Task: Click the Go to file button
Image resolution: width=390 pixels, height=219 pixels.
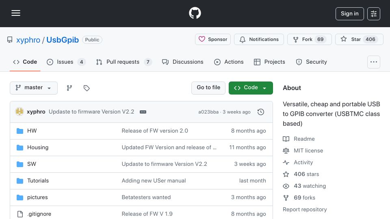Action: tap(208, 88)
